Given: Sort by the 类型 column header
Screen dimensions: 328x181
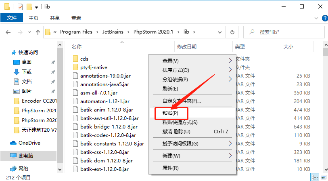Looking at the screenshot, I should point(240,47).
